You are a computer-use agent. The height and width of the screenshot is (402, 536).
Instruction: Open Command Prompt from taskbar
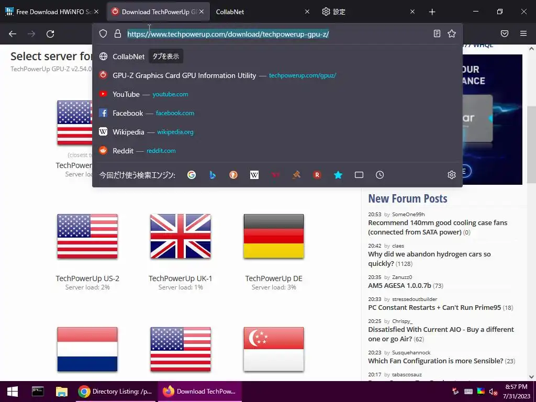tap(38, 392)
